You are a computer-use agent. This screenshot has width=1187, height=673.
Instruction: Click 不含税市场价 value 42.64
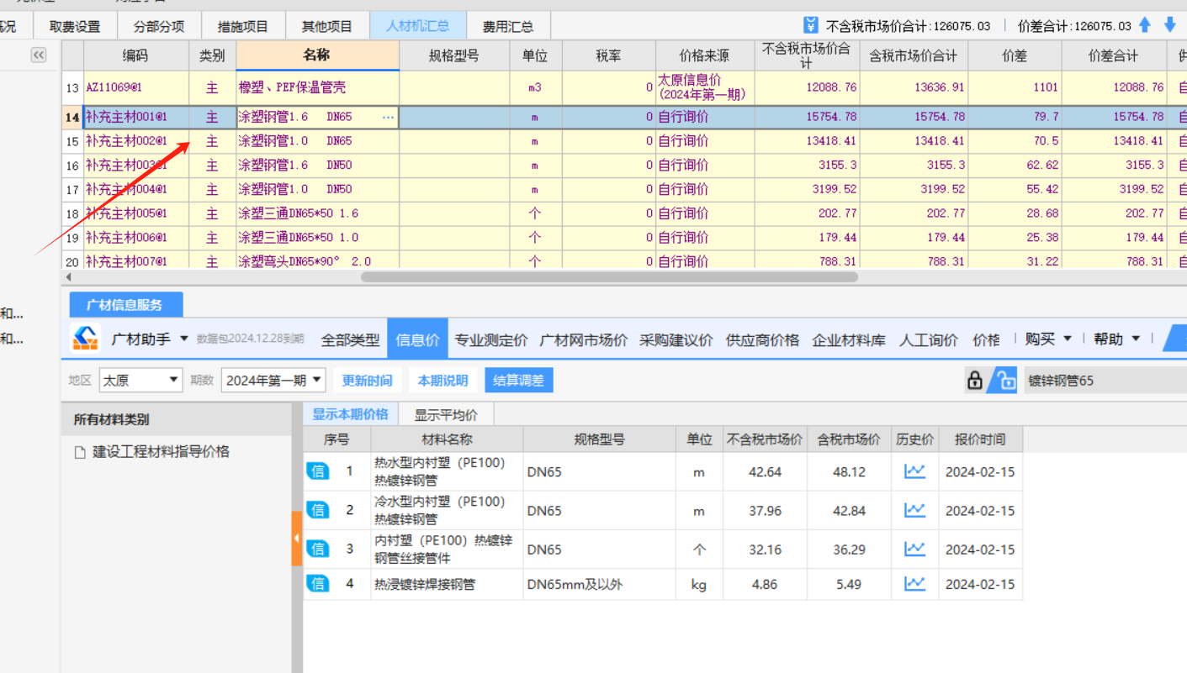[765, 472]
